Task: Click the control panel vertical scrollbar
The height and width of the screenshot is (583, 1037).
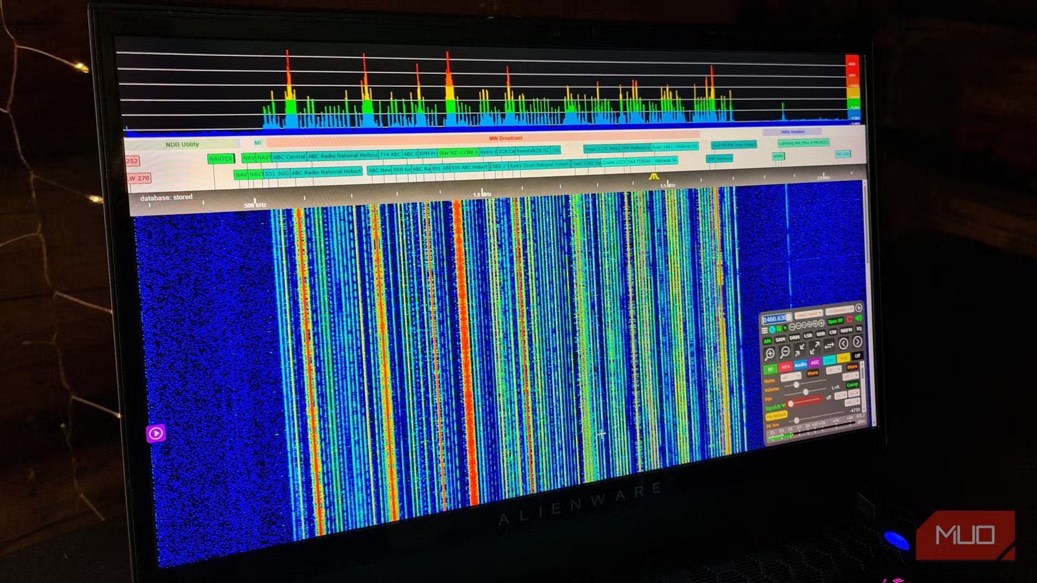Action: tap(864, 387)
